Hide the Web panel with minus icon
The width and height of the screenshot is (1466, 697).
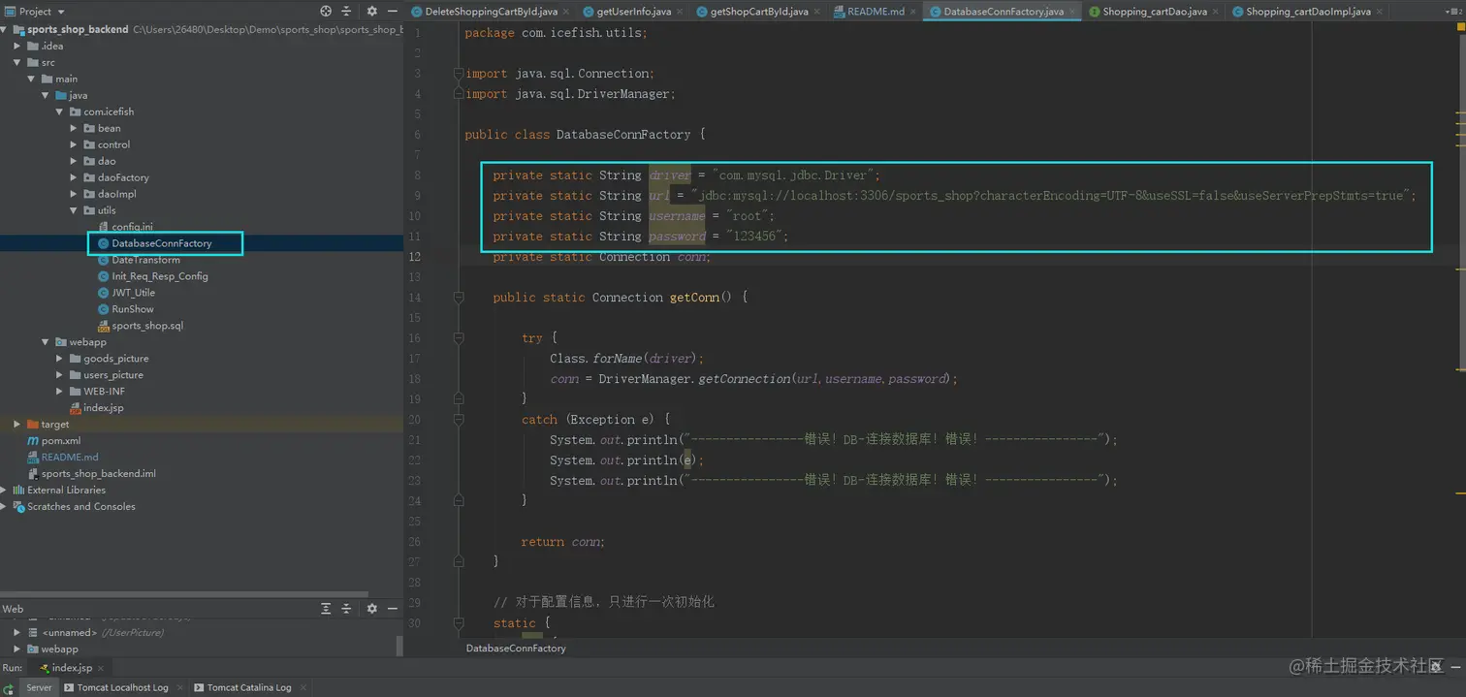click(x=393, y=609)
